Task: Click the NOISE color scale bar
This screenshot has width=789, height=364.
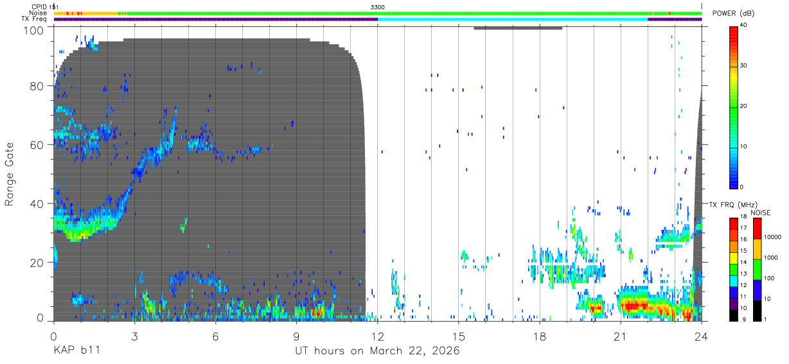Action: (x=757, y=270)
